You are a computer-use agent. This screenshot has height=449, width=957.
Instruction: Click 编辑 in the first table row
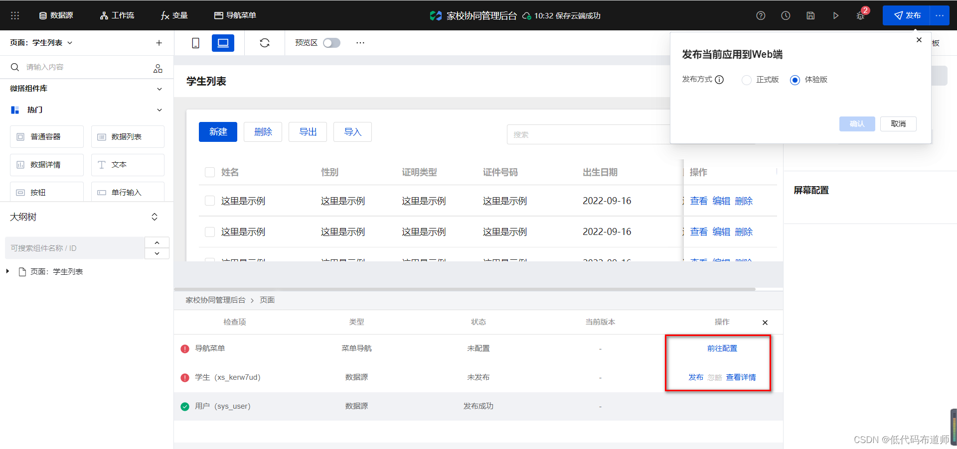tap(721, 201)
